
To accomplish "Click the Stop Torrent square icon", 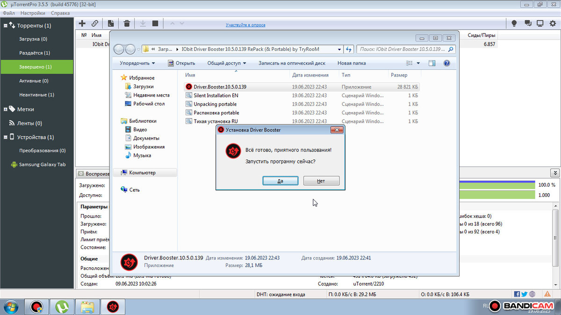I will (155, 23).
